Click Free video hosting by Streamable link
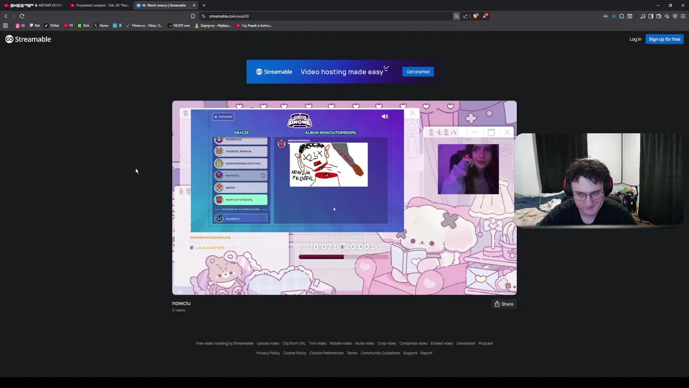689x388 pixels. (224, 343)
